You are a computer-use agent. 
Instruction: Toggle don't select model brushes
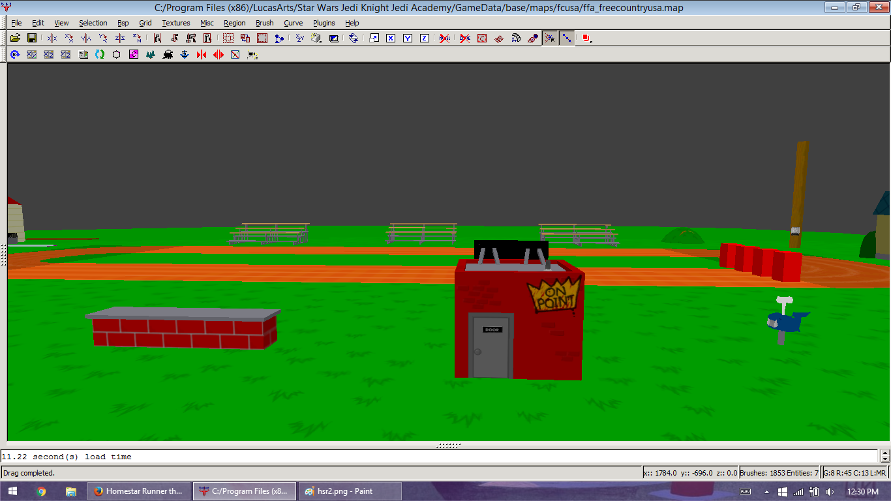(445, 38)
